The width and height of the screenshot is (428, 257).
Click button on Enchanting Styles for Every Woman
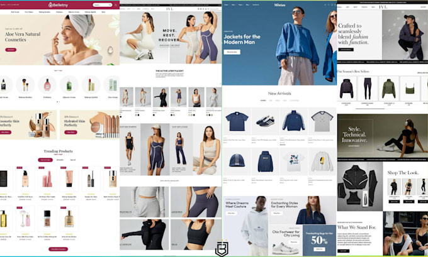click(x=276, y=213)
